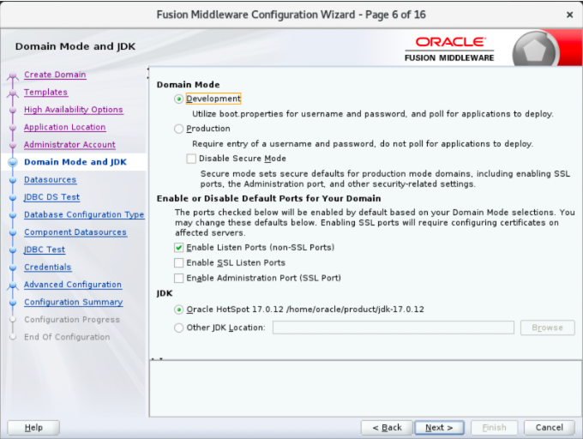
Task: Click the Finish button
Action: [x=494, y=428]
